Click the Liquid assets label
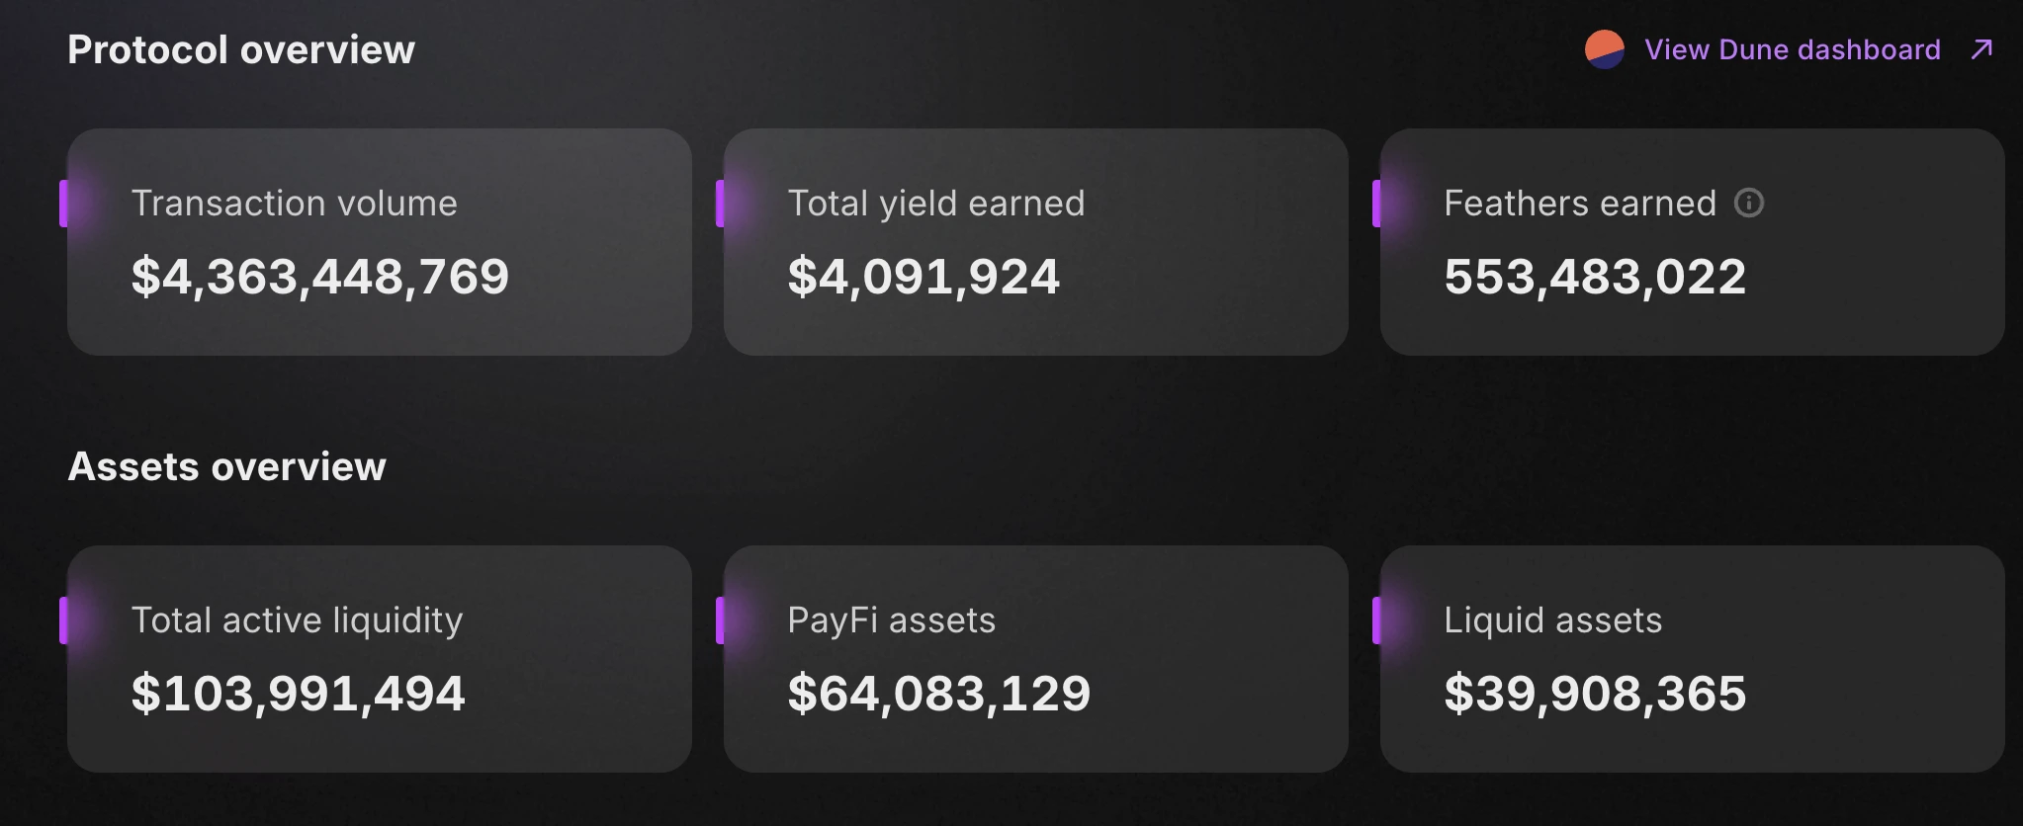 (1552, 619)
